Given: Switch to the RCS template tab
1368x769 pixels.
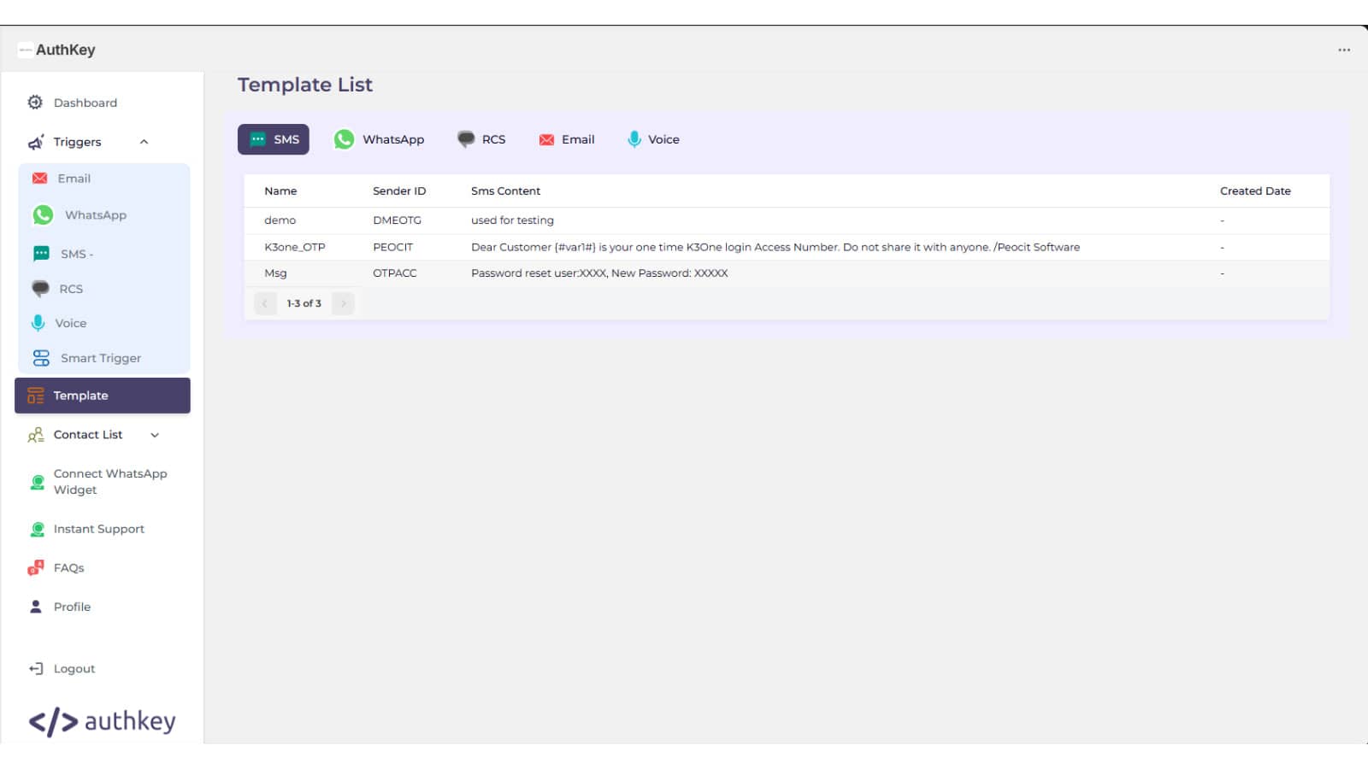Looking at the screenshot, I should coord(481,139).
